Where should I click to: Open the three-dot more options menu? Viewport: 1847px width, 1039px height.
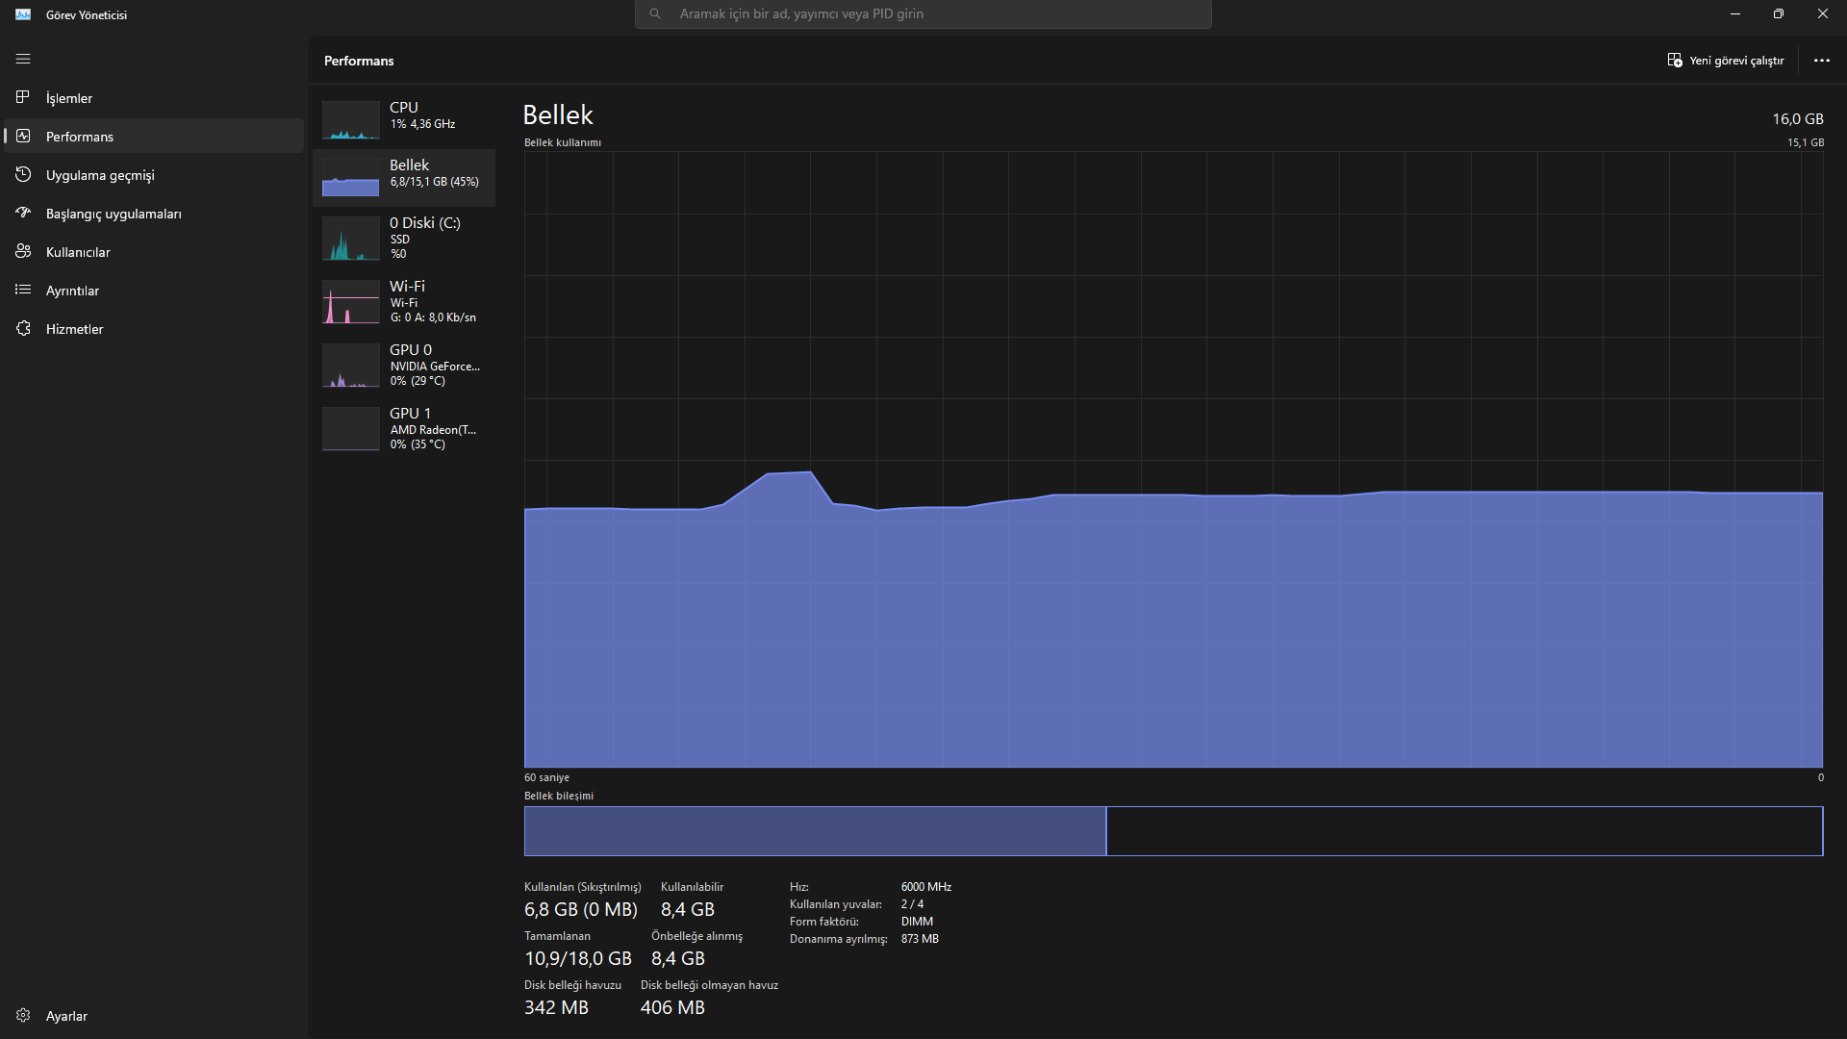[1821, 60]
